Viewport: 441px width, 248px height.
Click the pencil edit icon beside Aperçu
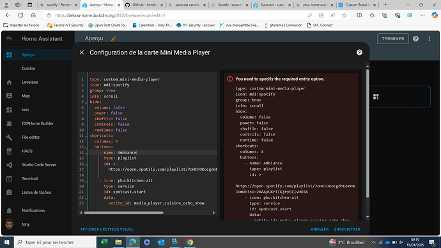114,38
